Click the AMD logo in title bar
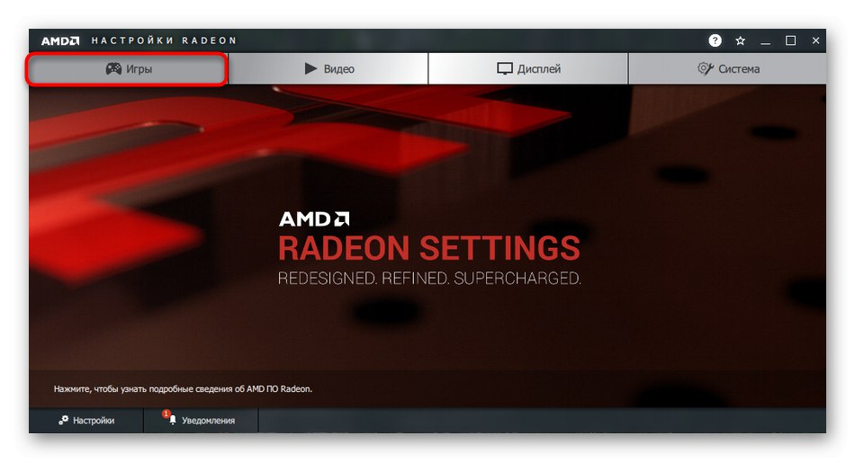 click(60, 40)
